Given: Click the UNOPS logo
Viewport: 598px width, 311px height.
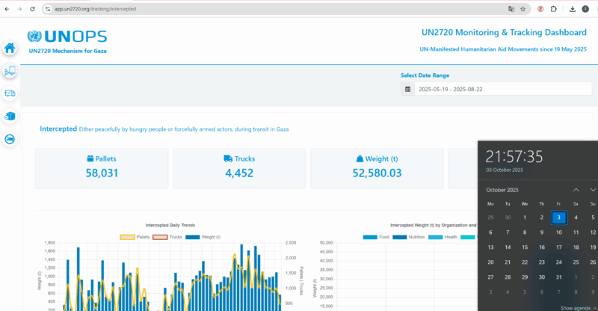Looking at the screenshot, I should (x=67, y=37).
